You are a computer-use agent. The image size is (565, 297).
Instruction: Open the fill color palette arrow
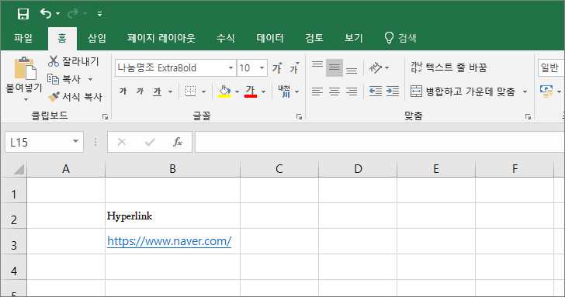[x=237, y=92]
